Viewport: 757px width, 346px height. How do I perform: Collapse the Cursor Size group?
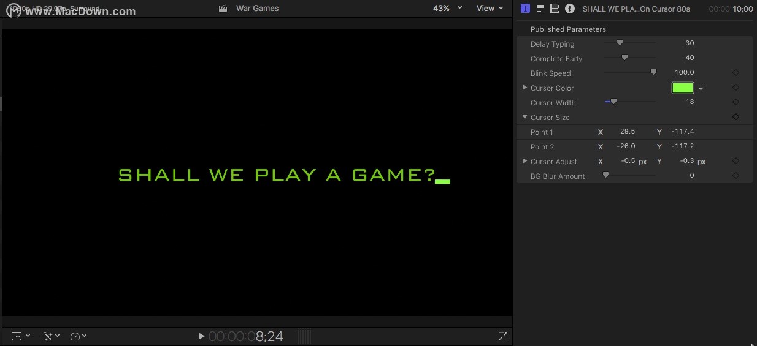[x=525, y=117]
